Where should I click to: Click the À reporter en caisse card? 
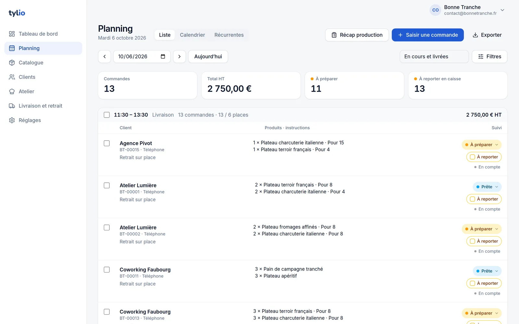pos(458,85)
